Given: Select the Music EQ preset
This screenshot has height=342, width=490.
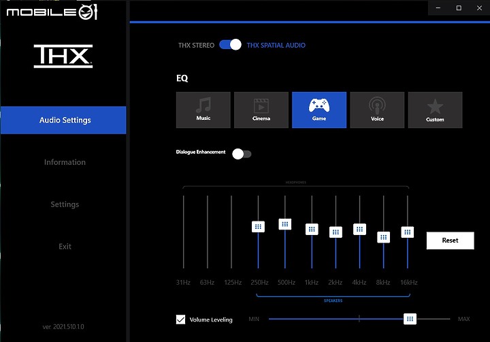Looking at the screenshot, I should (203, 110).
